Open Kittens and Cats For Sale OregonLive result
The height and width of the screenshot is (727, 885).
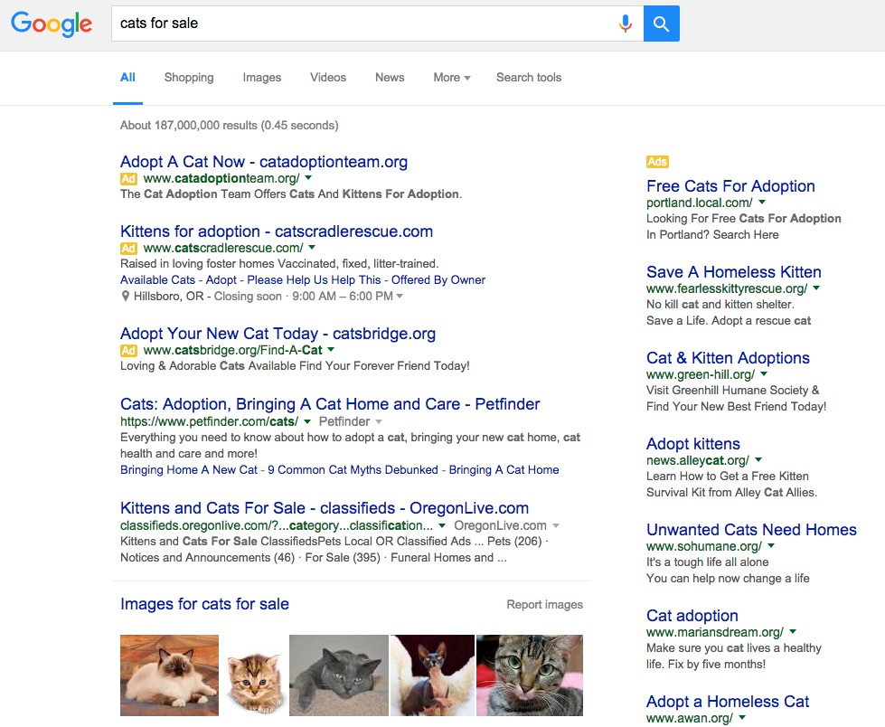click(x=325, y=508)
